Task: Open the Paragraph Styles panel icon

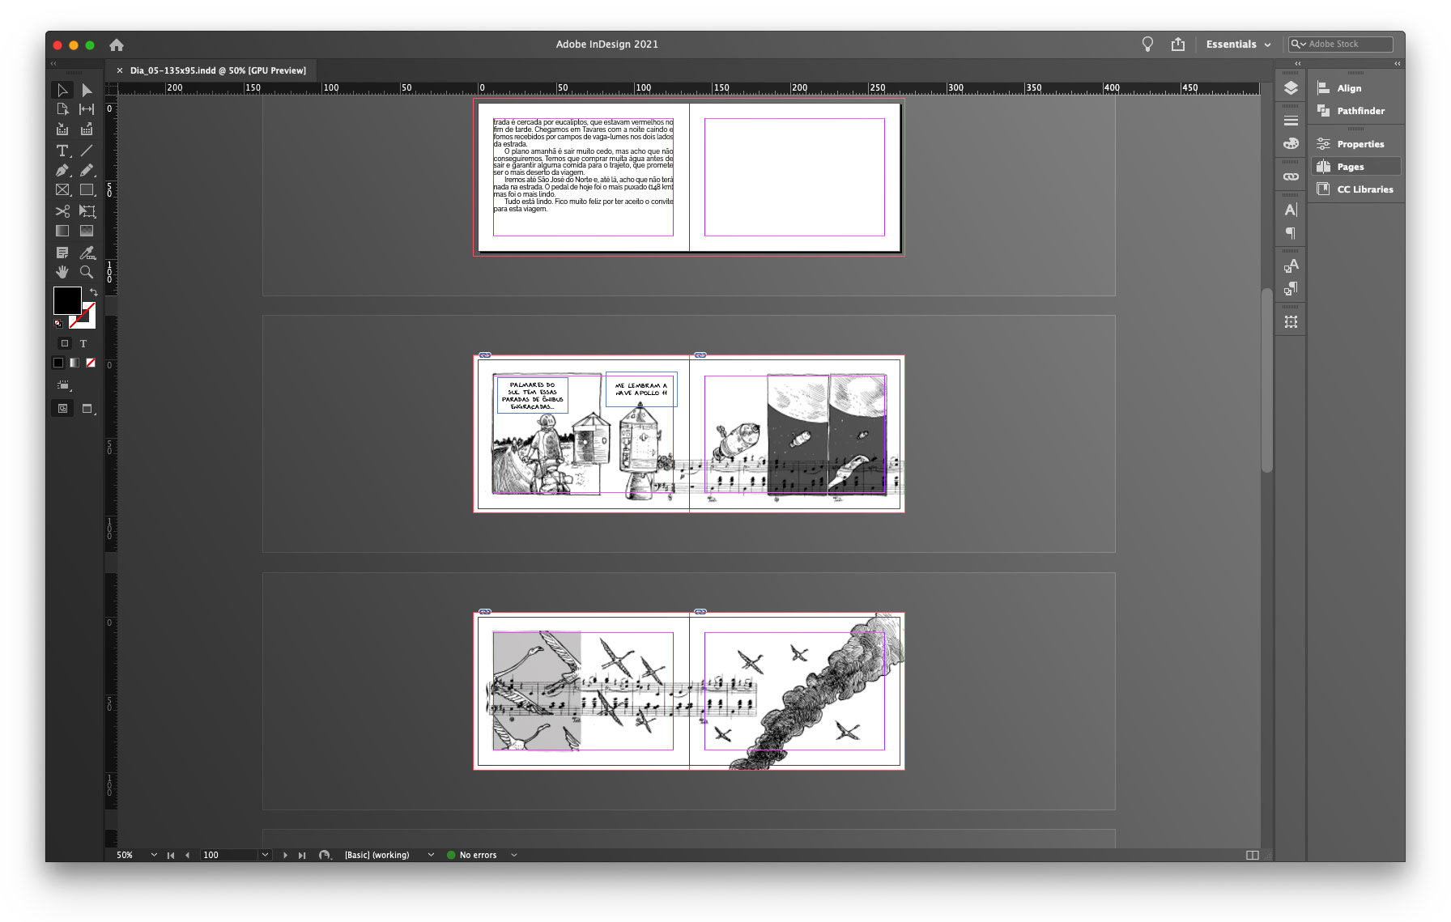Action: [1291, 288]
